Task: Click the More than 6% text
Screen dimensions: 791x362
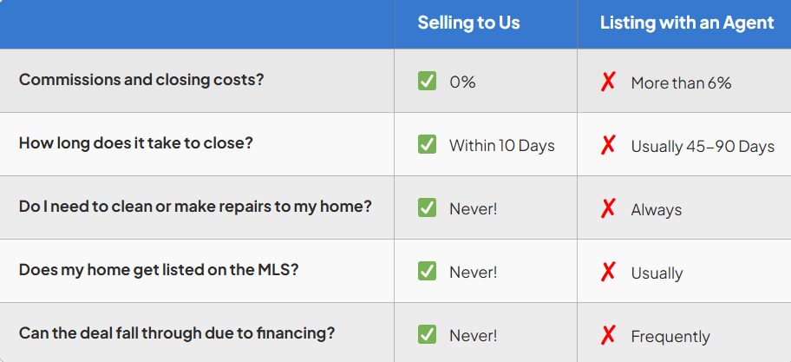Action: (681, 82)
